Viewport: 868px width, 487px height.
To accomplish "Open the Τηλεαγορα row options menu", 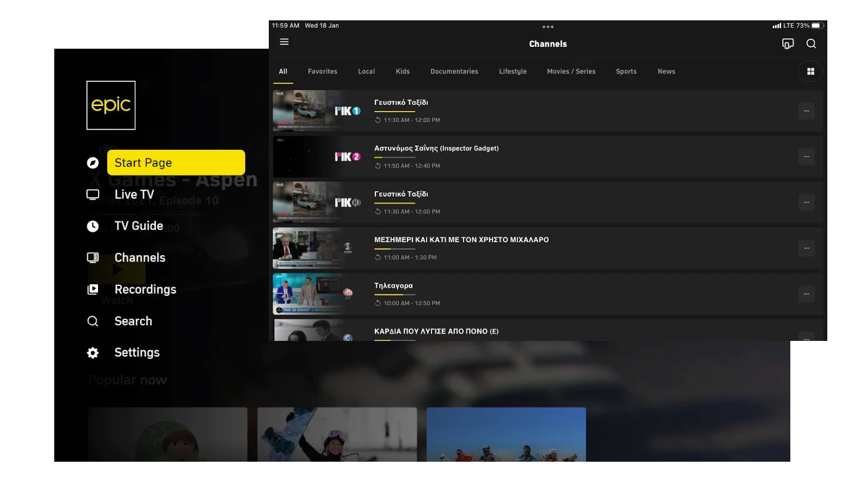I will 806,294.
